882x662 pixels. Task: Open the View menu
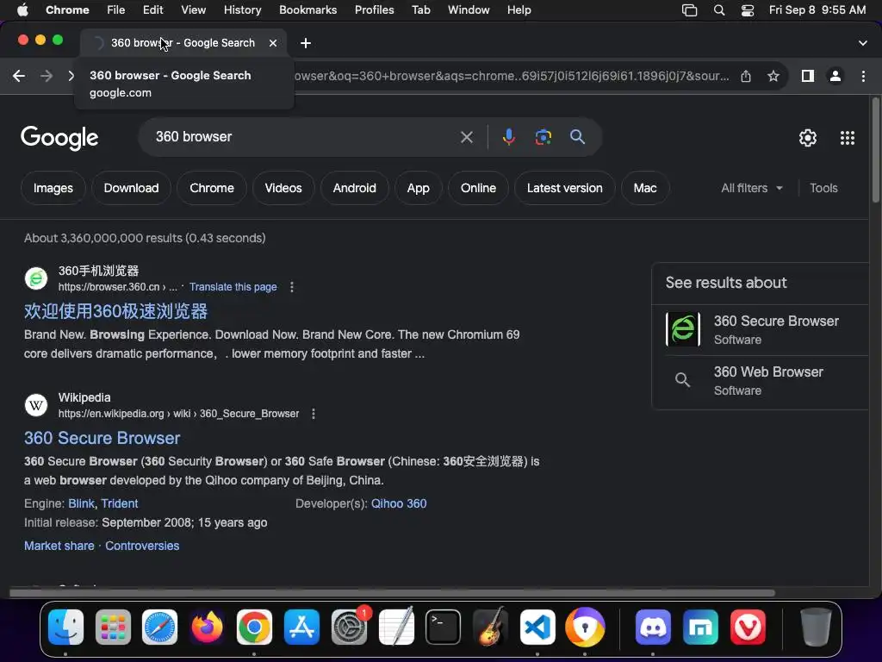point(194,10)
